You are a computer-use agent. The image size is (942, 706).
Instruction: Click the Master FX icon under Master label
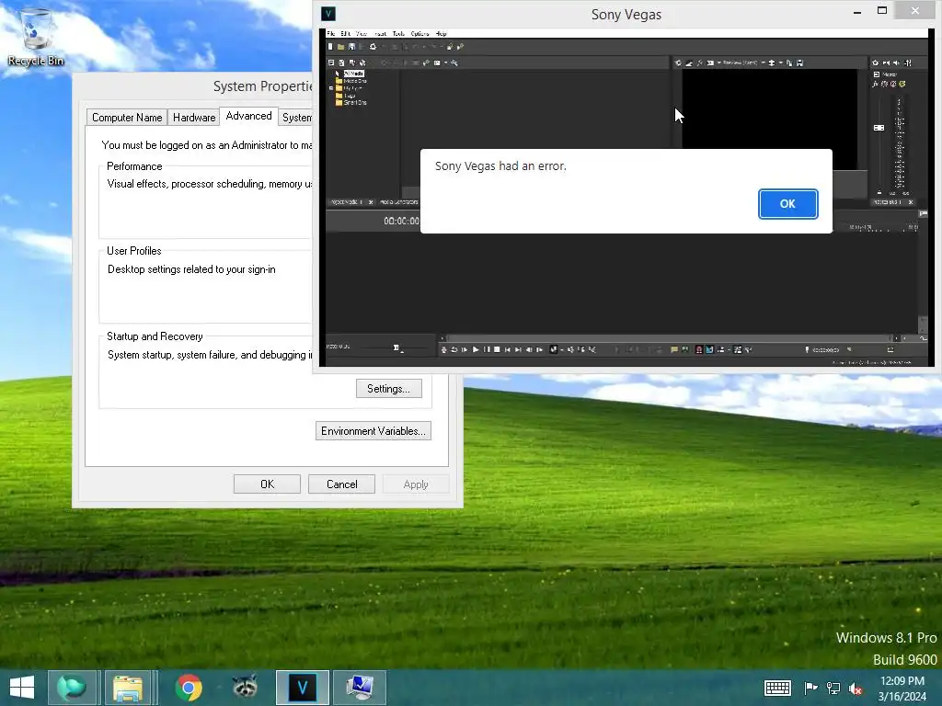pyautogui.click(x=876, y=84)
